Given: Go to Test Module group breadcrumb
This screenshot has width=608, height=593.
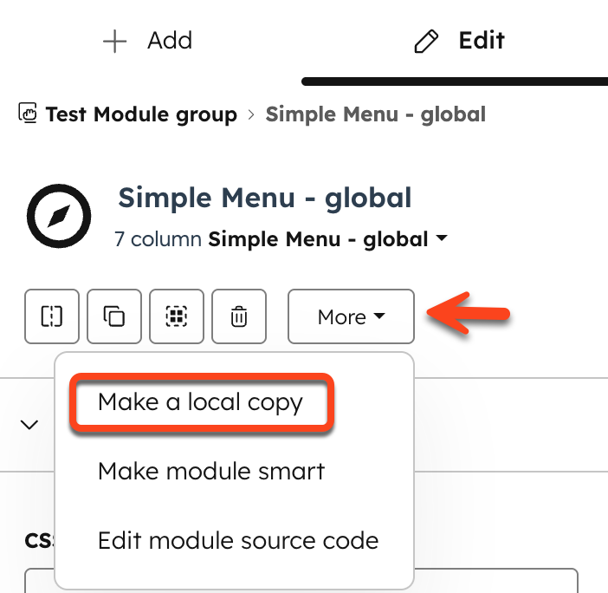Looking at the screenshot, I should click(141, 114).
